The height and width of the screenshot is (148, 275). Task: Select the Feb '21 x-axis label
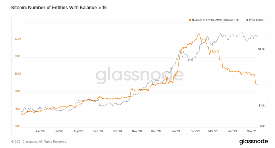195,131
